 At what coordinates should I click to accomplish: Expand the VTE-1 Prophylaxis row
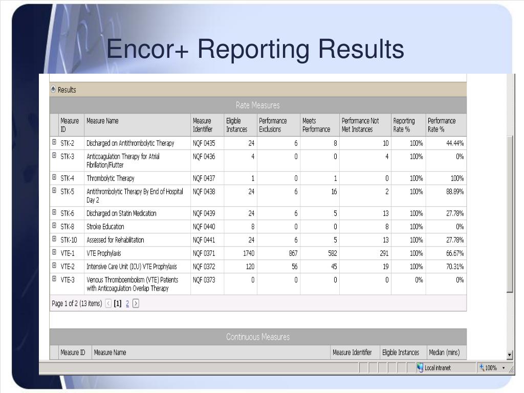[x=54, y=252]
